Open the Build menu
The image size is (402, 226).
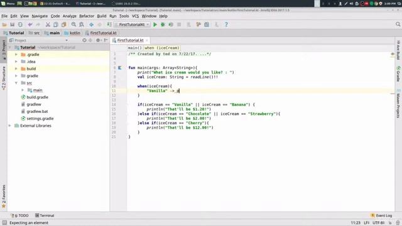coord(102,16)
